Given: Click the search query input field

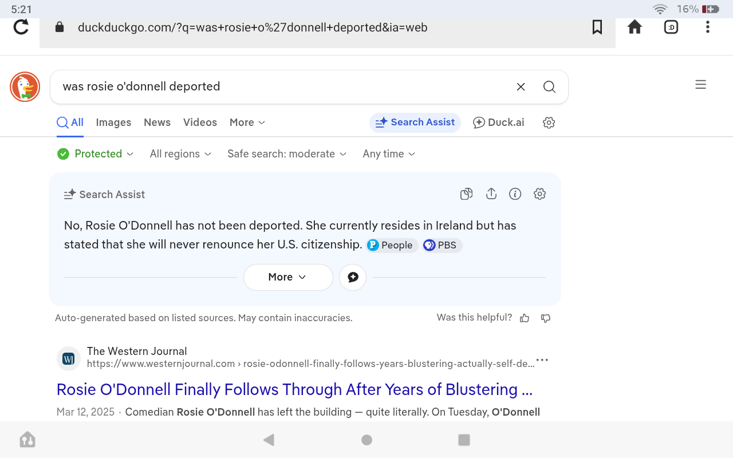Looking at the screenshot, I should (x=281, y=86).
